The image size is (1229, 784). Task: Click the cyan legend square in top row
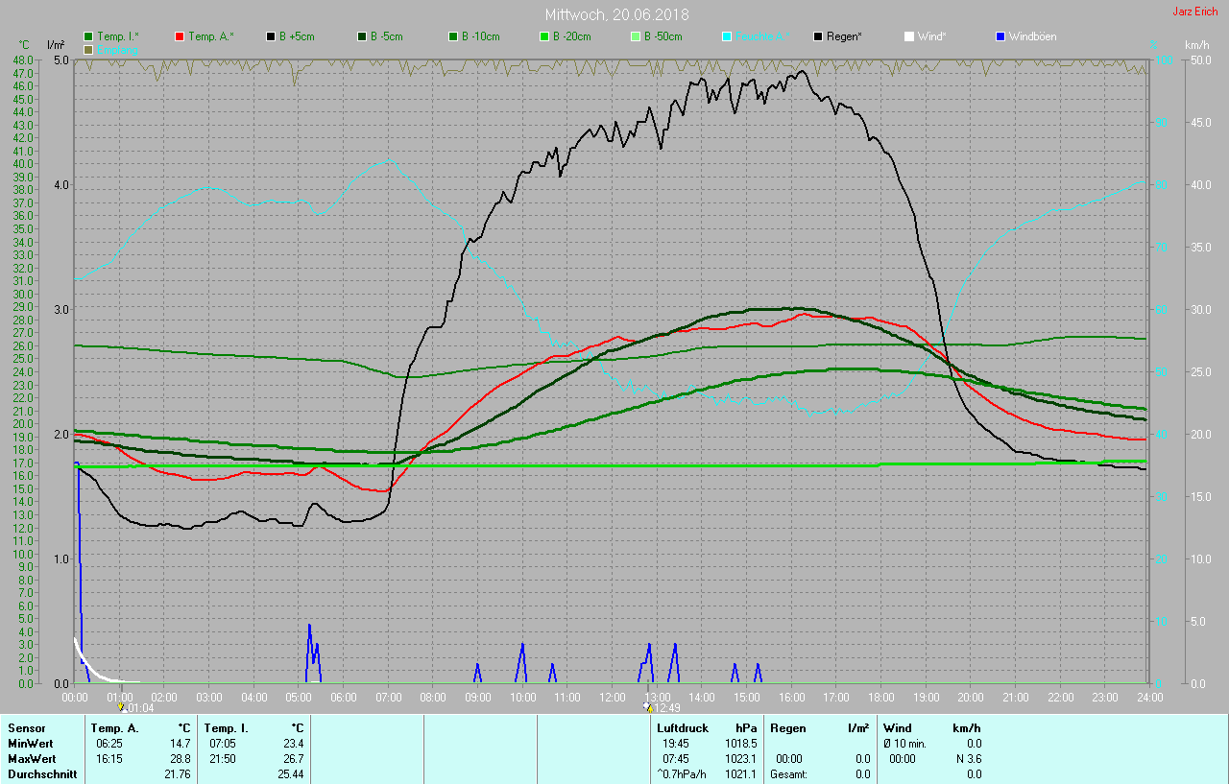pos(726,36)
